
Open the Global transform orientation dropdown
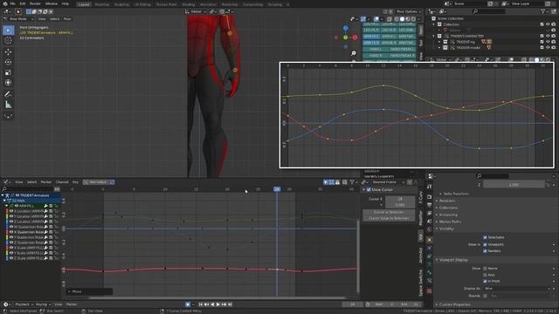coord(196,11)
